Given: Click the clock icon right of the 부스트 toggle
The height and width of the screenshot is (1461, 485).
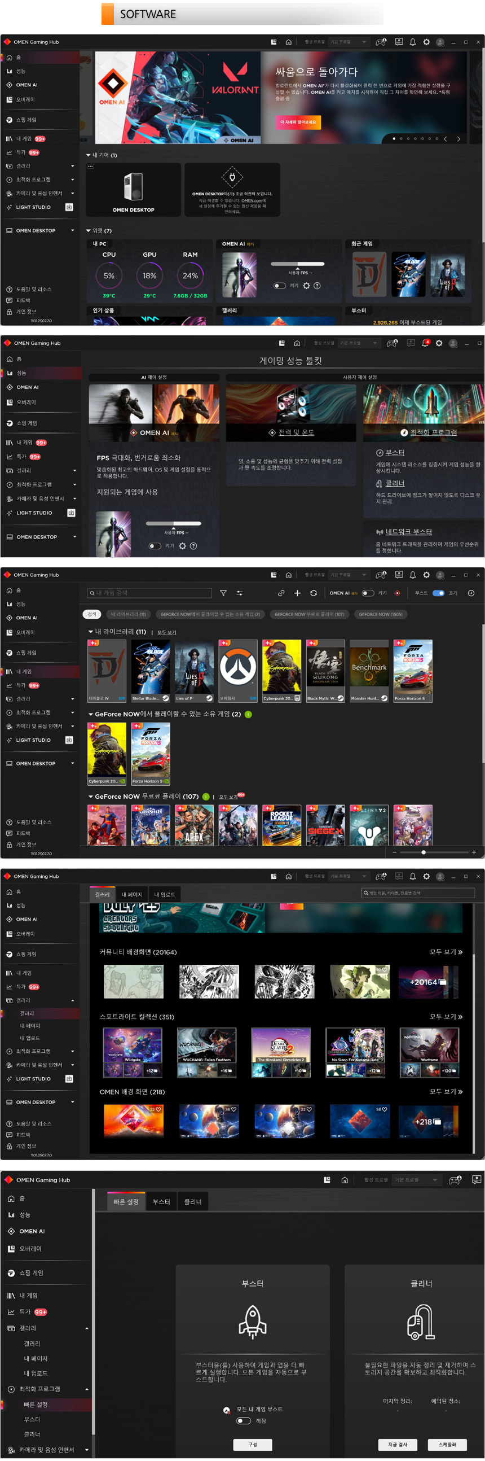Looking at the screenshot, I should tap(471, 593).
